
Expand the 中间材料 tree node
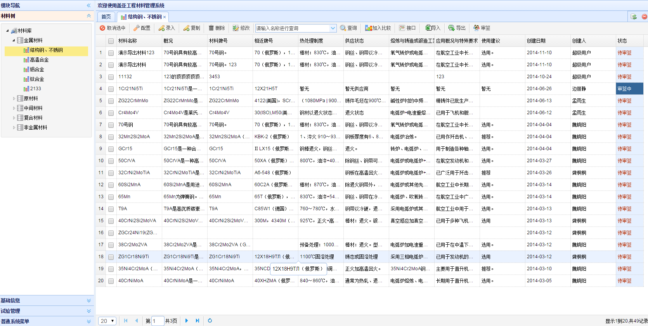pyautogui.click(x=14, y=108)
